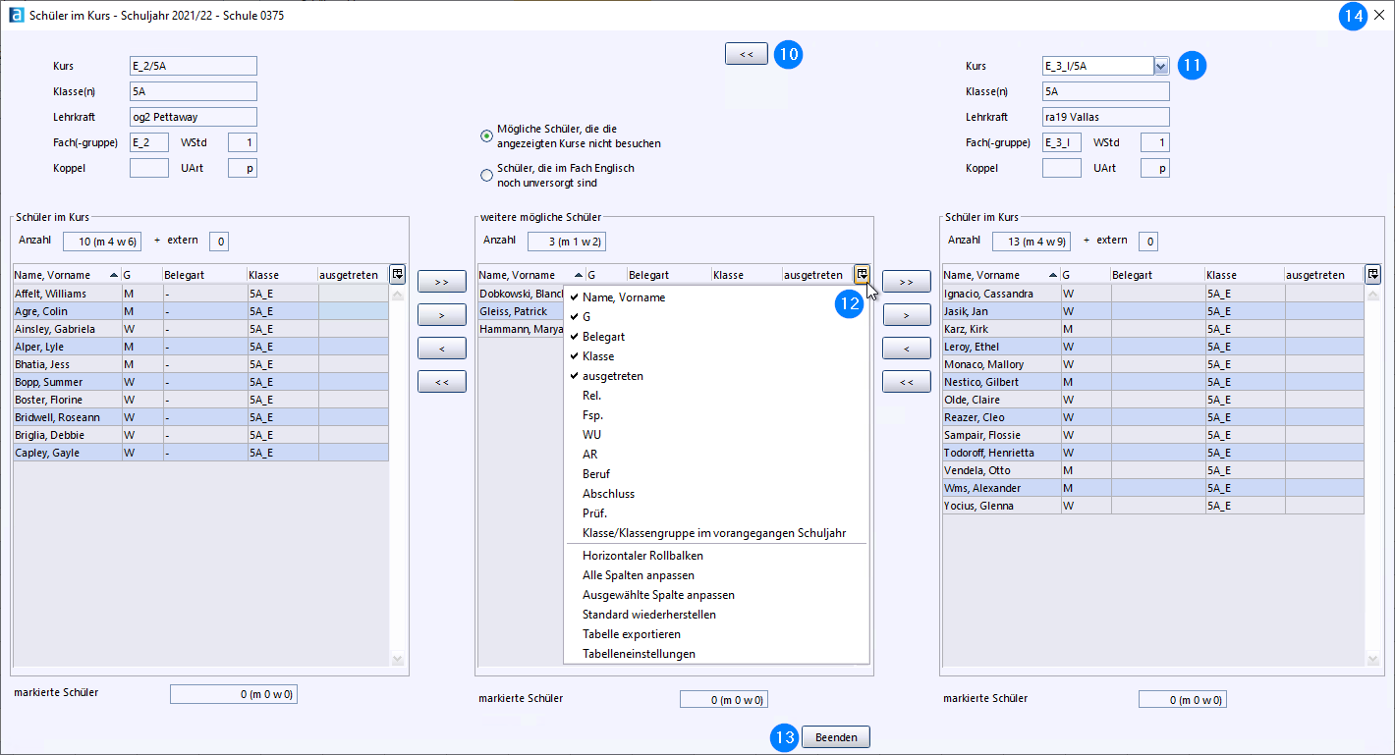Click left-side '>>' move-all button
Screen dimensions: 1395x755
(x=442, y=282)
